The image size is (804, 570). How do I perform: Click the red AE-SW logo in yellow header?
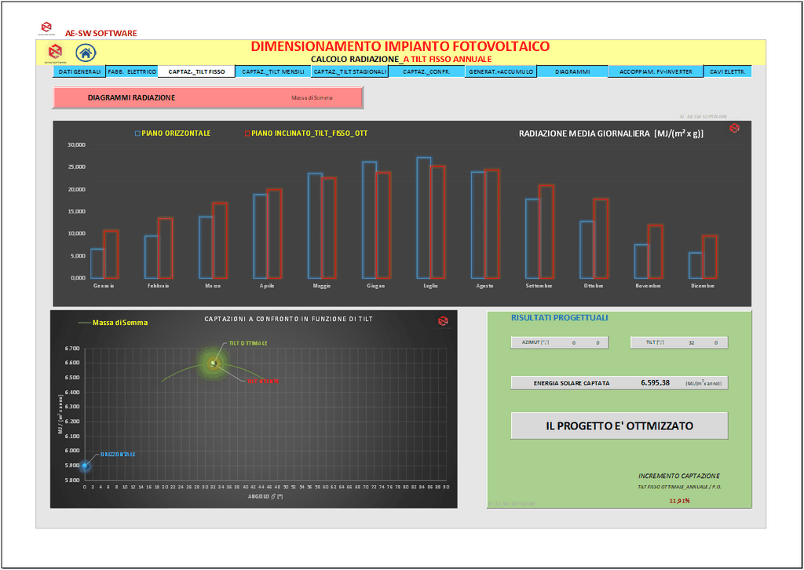[x=56, y=52]
